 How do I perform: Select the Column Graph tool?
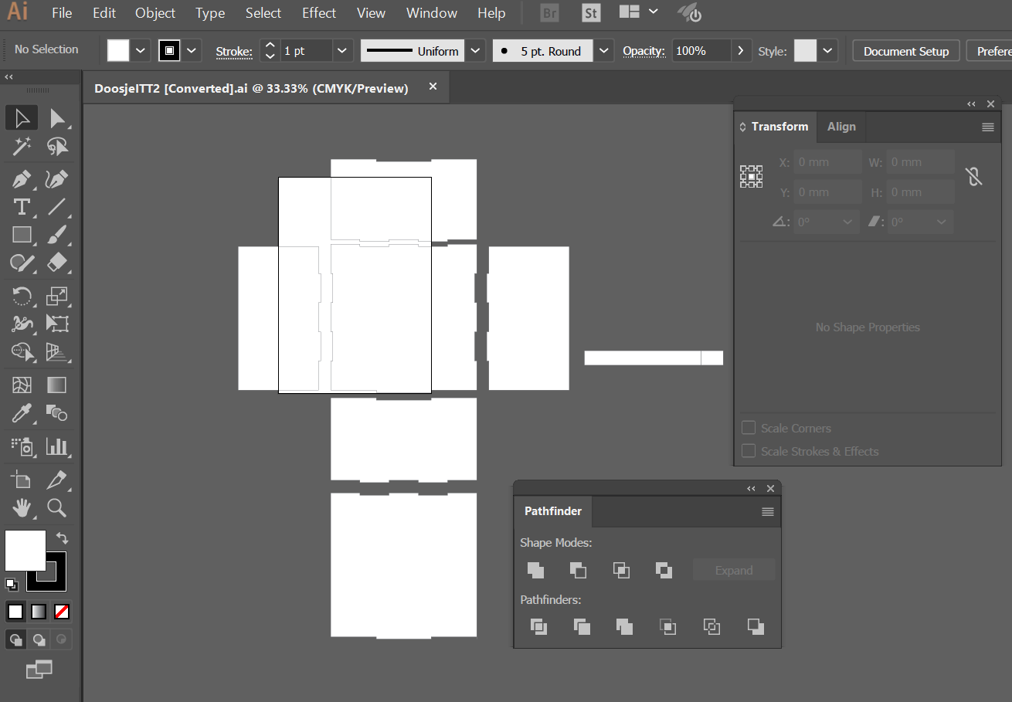57,446
